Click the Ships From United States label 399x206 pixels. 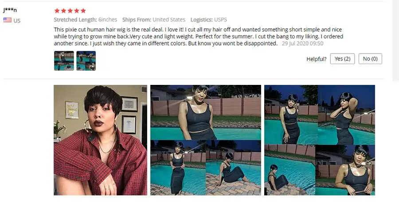coord(154,20)
